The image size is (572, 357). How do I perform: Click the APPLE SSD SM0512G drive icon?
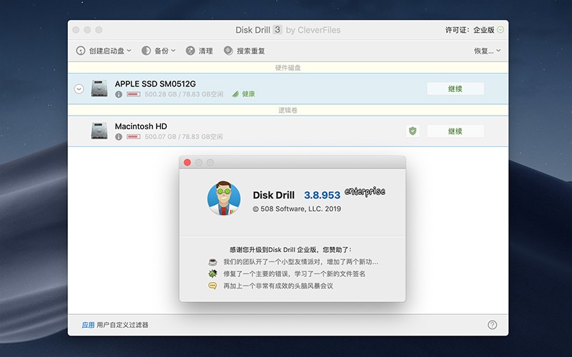(99, 88)
